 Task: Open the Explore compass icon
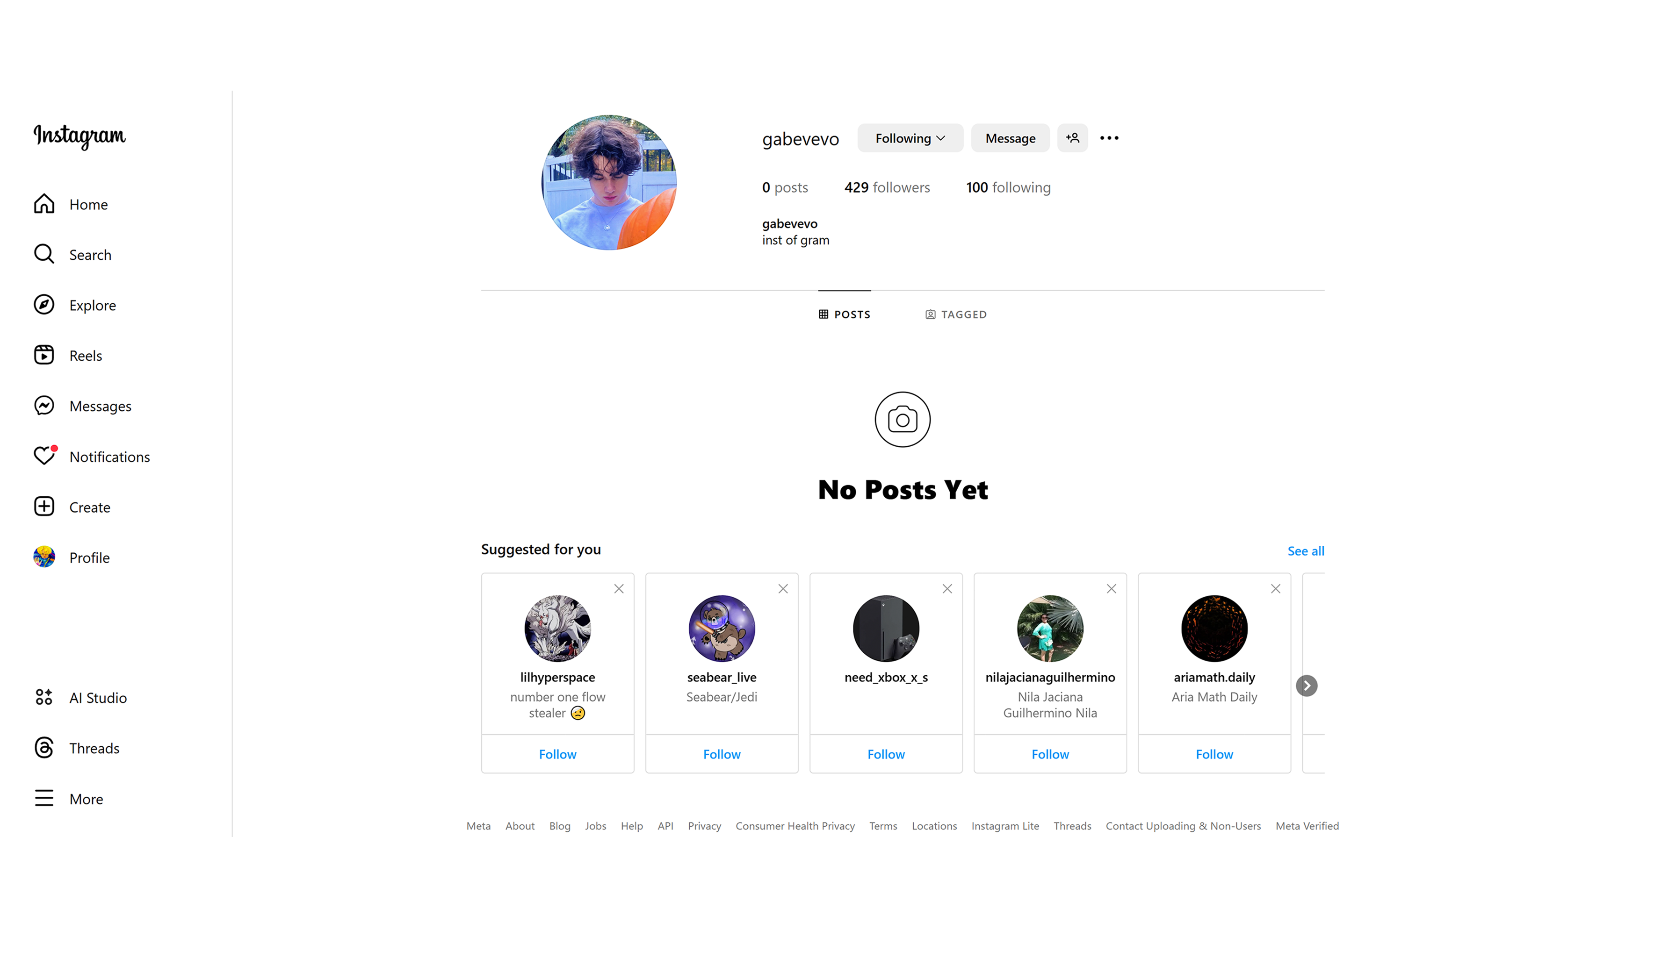(44, 305)
